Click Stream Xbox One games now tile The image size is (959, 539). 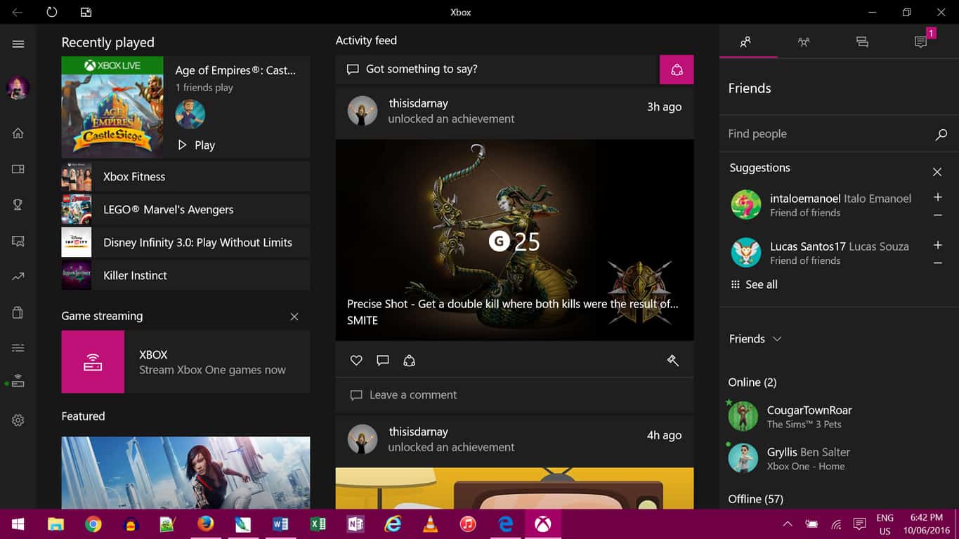tap(185, 362)
